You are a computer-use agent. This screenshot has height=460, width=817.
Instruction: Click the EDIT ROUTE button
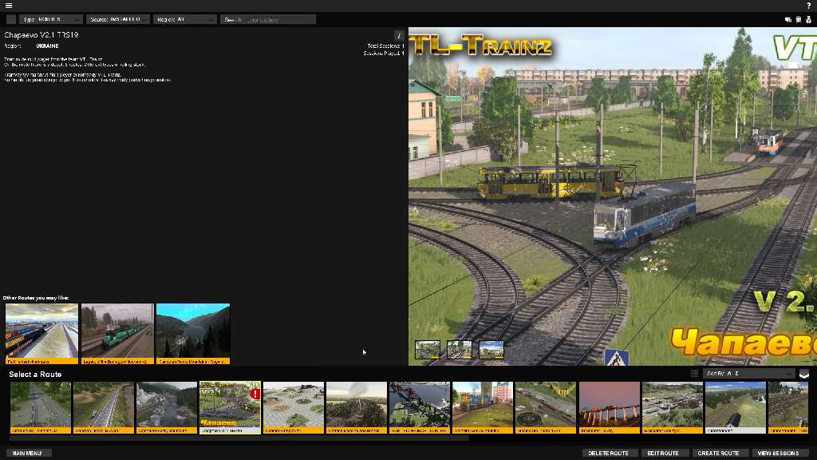click(x=663, y=453)
